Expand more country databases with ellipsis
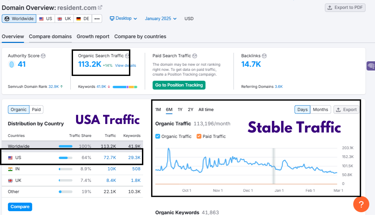This screenshot has height=219, width=375. (97, 19)
